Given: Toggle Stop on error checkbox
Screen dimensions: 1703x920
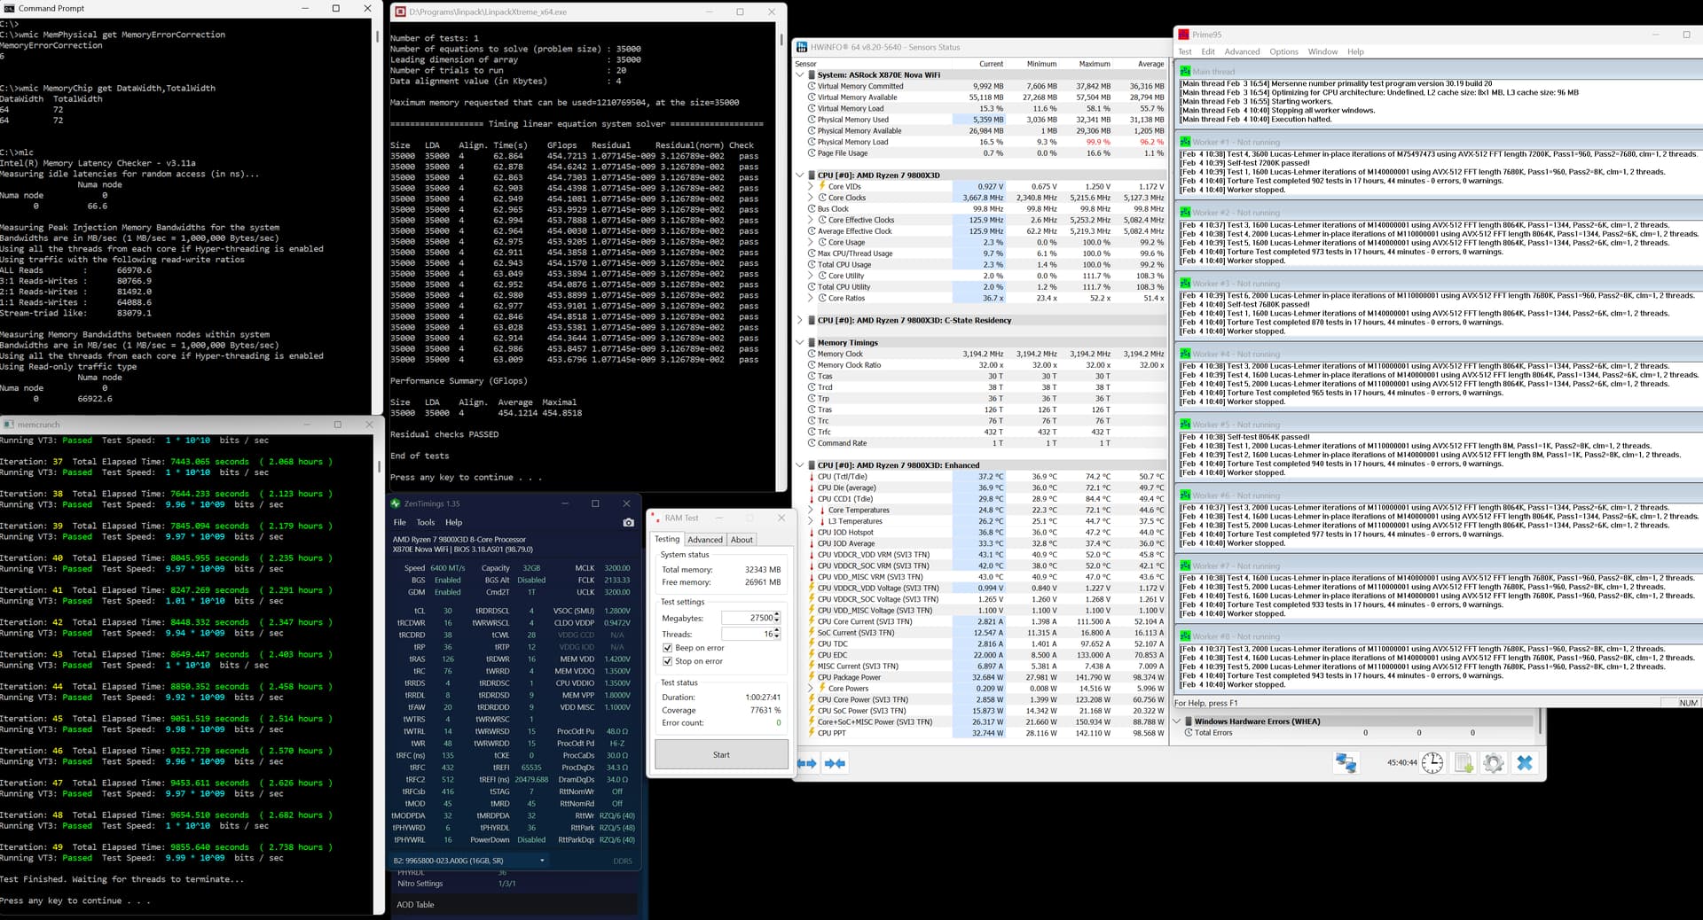Looking at the screenshot, I should click(667, 661).
